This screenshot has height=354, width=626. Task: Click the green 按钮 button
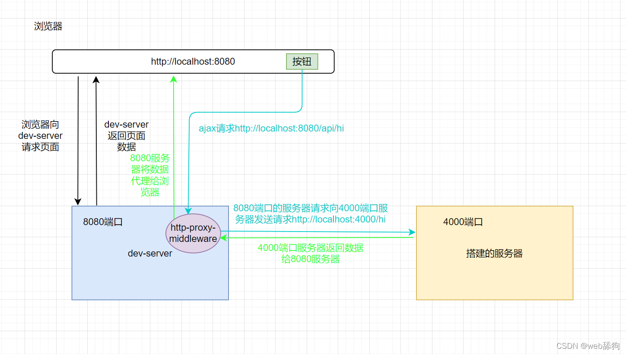[x=302, y=61]
